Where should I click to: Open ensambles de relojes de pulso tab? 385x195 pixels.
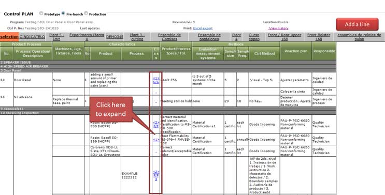coord(359,37)
